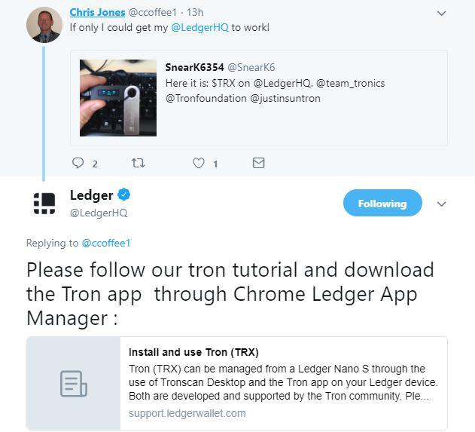
Task: Open the chevron menu beside the Following button
Action: pos(441,204)
